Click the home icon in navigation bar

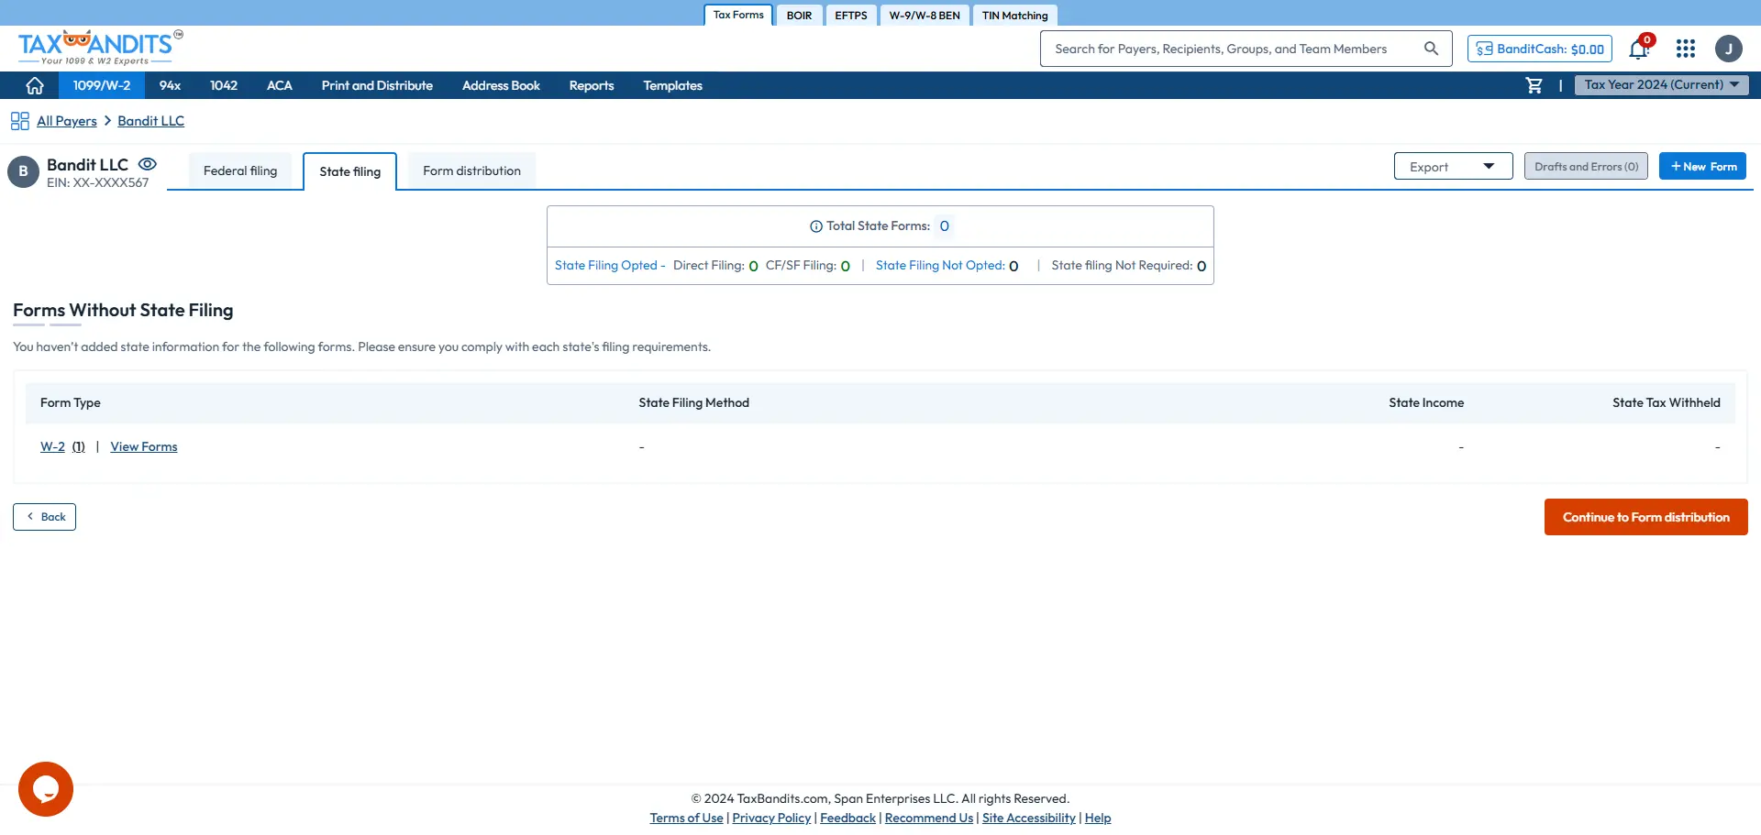coord(35,85)
